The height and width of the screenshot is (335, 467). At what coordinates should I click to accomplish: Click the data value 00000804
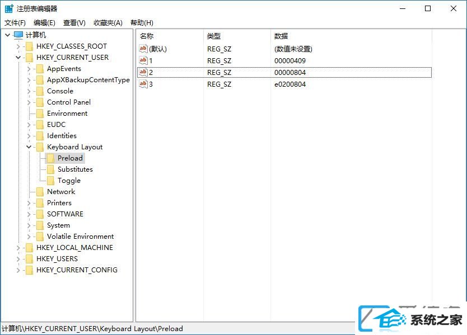click(x=290, y=73)
